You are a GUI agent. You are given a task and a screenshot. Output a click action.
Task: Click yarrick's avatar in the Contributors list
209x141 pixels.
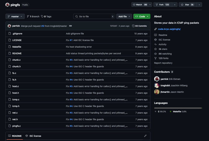[x=157, y=79]
